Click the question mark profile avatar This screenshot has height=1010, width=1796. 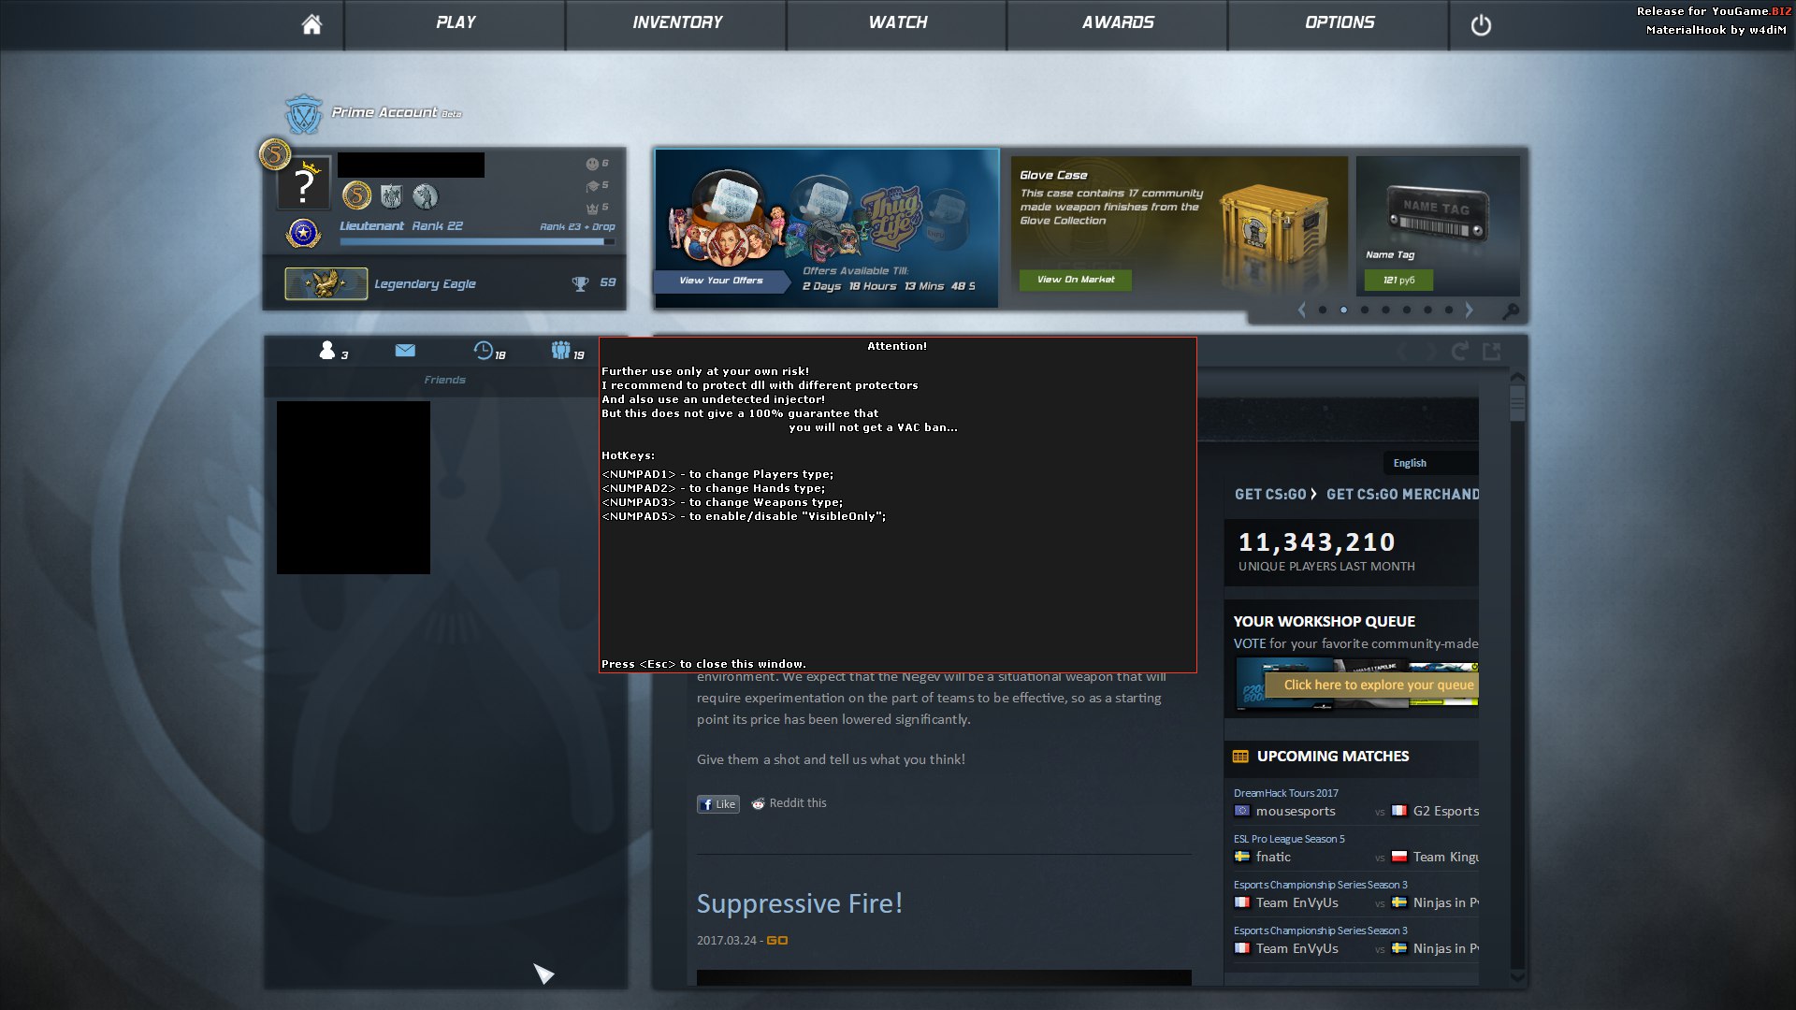304,184
